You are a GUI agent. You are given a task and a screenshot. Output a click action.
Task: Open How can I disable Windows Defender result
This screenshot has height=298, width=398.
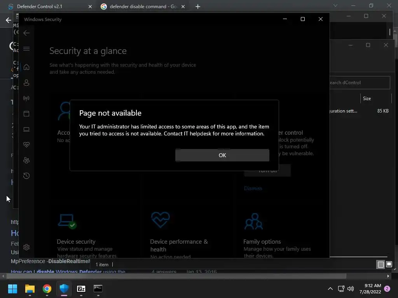[x=68, y=271]
